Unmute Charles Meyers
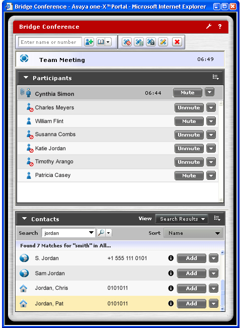Image resolution: width=240 pixels, height=328 pixels. tap(189, 108)
